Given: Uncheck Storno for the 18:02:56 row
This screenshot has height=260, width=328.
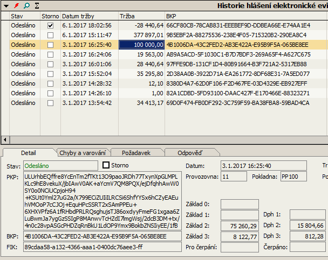Looking at the screenshot, I should tap(51, 25).
